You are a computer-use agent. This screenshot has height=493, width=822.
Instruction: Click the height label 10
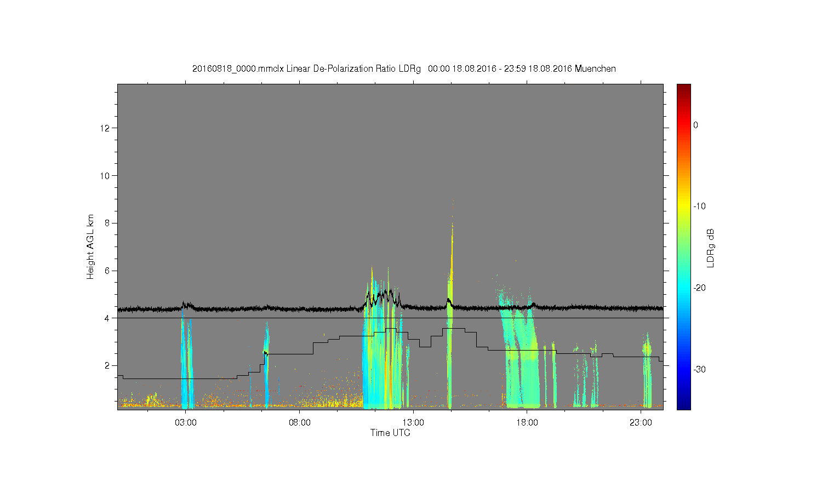click(106, 176)
